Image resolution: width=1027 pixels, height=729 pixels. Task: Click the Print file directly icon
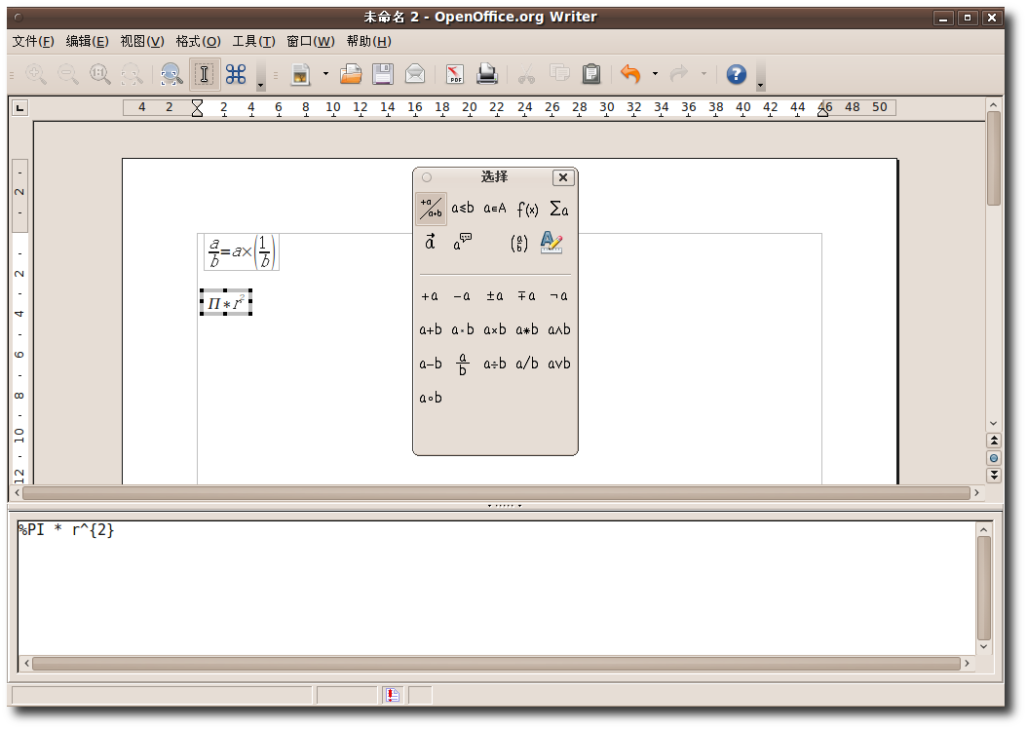pyautogui.click(x=487, y=74)
